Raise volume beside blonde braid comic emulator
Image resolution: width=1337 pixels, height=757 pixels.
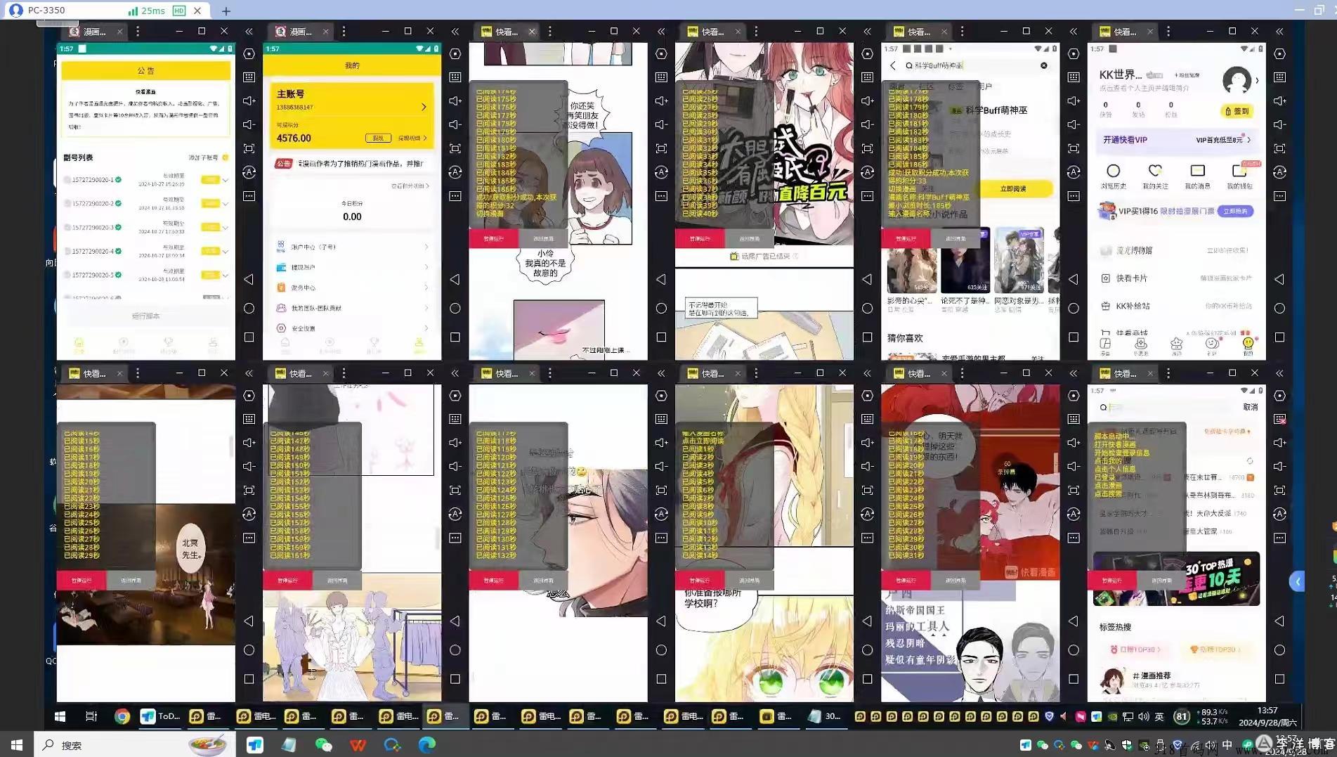(868, 443)
